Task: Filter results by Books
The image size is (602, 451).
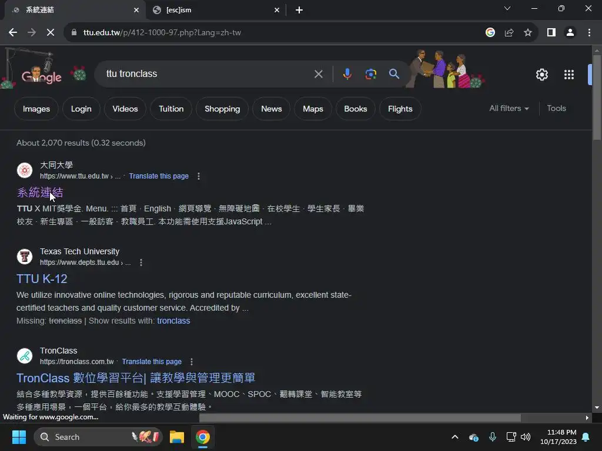Action: [356, 109]
